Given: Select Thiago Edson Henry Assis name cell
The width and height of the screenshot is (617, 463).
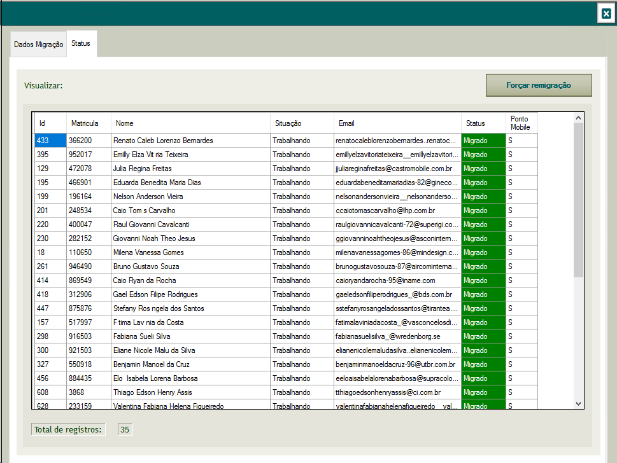Looking at the screenshot, I should click(190, 392).
